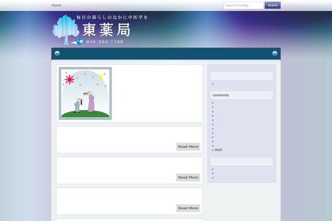This screenshot has width=332, height=221.
Task: Click the tagline 毎日の暮らしのなかに中医学を
Action: [x=112, y=17]
